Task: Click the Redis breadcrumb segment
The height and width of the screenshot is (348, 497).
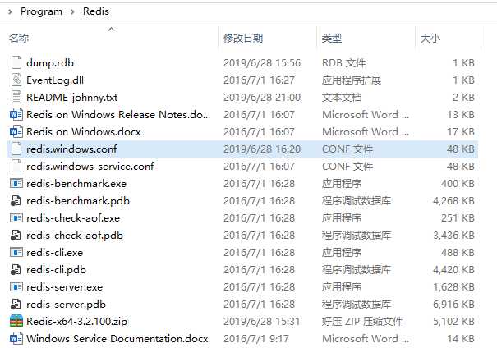Action: click(x=96, y=11)
